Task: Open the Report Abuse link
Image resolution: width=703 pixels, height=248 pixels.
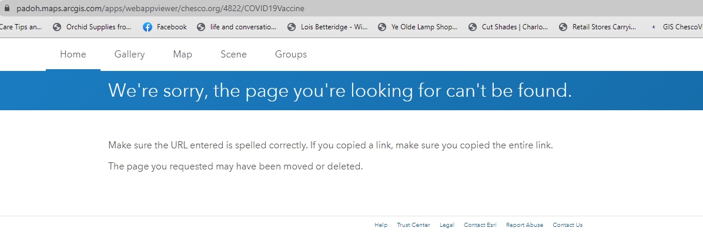Action: (x=524, y=225)
